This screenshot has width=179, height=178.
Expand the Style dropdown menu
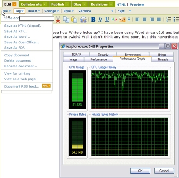click(69, 11)
